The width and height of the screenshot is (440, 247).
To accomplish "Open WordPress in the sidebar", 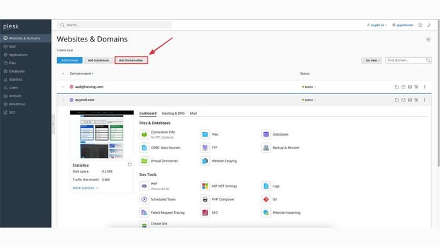I will [26, 104].
